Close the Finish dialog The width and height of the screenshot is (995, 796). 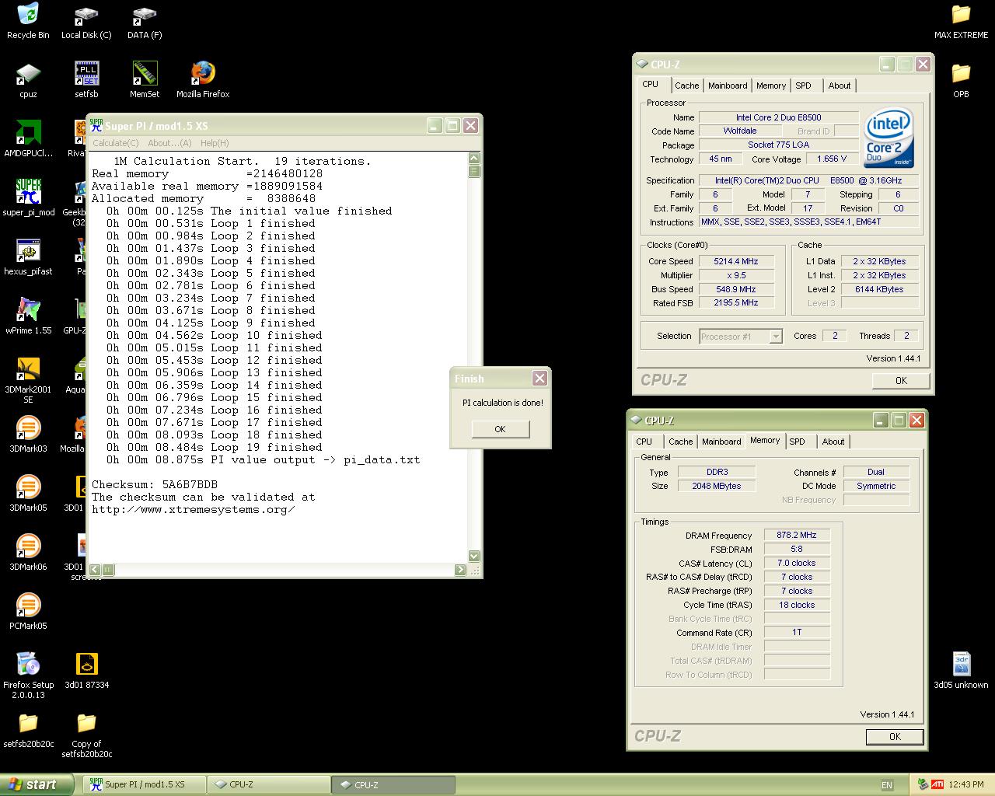[x=539, y=378]
